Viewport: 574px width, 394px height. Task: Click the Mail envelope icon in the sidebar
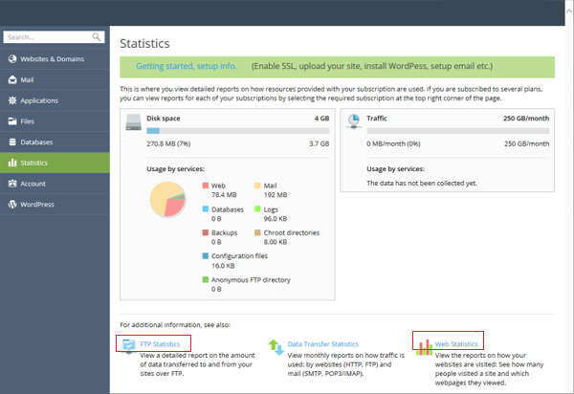pyautogui.click(x=12, y=79)
